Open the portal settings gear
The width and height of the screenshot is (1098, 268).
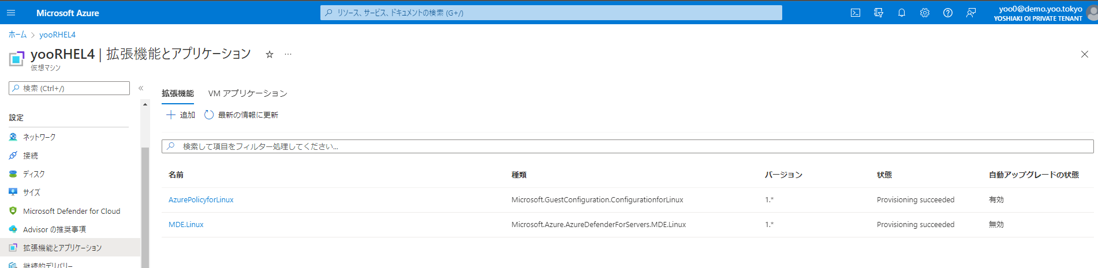[x=925, y=13]
